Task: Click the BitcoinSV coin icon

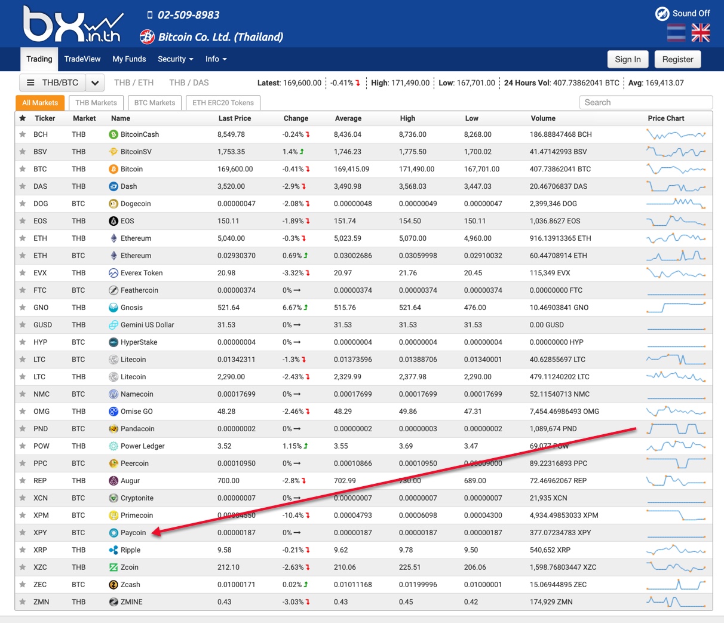Action: coord(113,152)
